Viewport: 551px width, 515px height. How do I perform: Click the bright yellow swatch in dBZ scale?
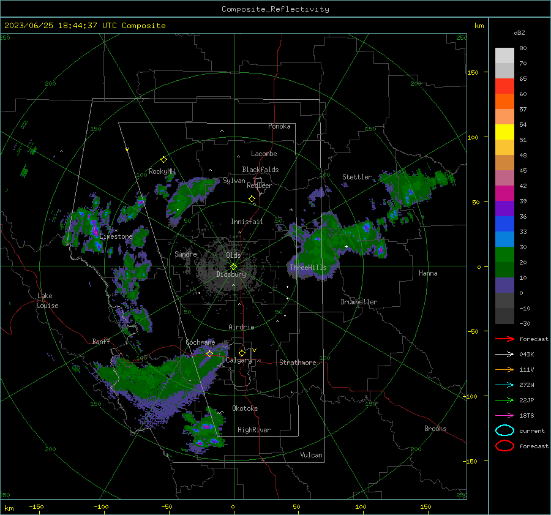(504, 132)
